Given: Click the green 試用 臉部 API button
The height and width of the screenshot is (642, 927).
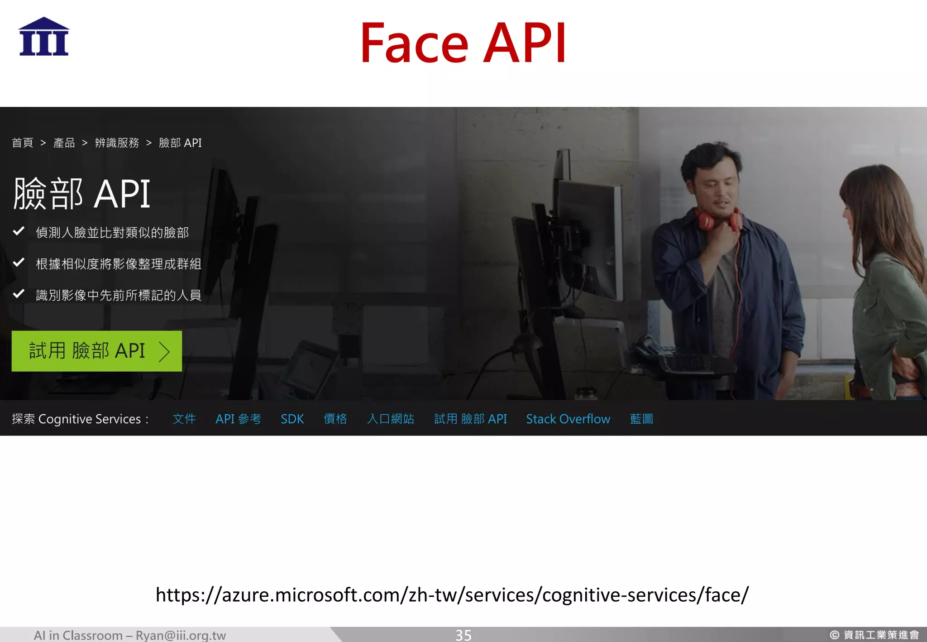Looking at the screenshot, I should tap(97, 351).
